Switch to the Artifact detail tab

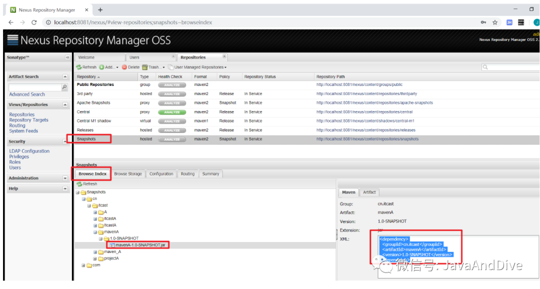tap(369, 192)
